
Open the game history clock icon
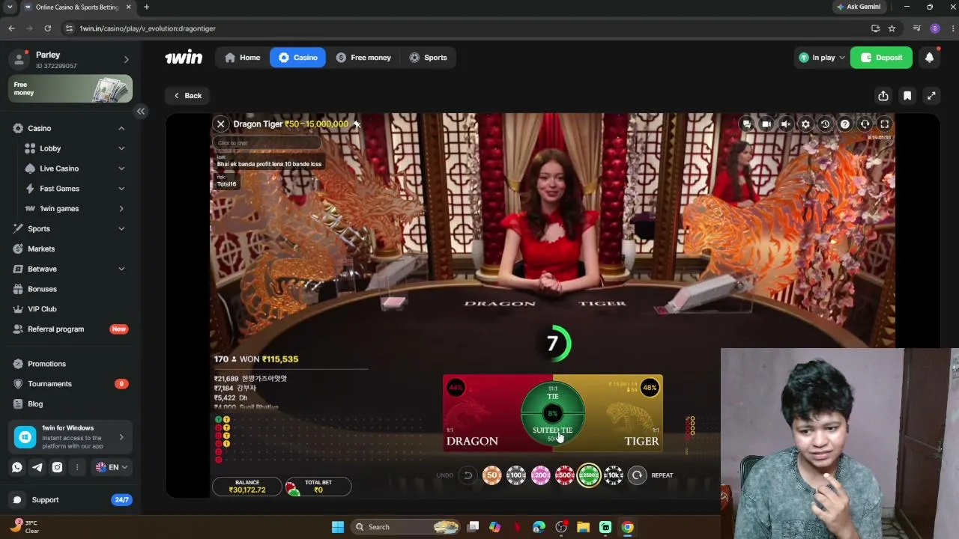[825, 124]
